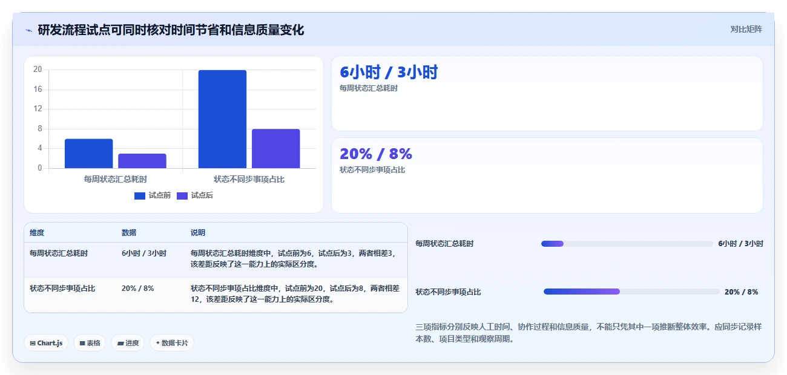The image size is (787, 375).
Task: Click the footnote paragraph starting 三项指标
Action: 588,333
